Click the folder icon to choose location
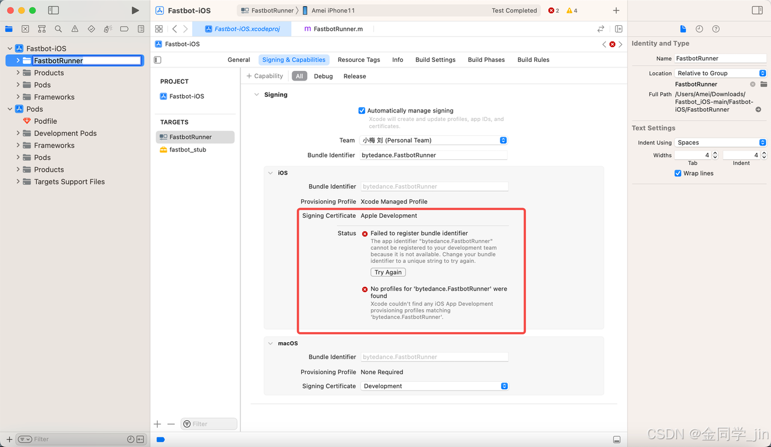 pyautogui.click(x=763, y=84)
